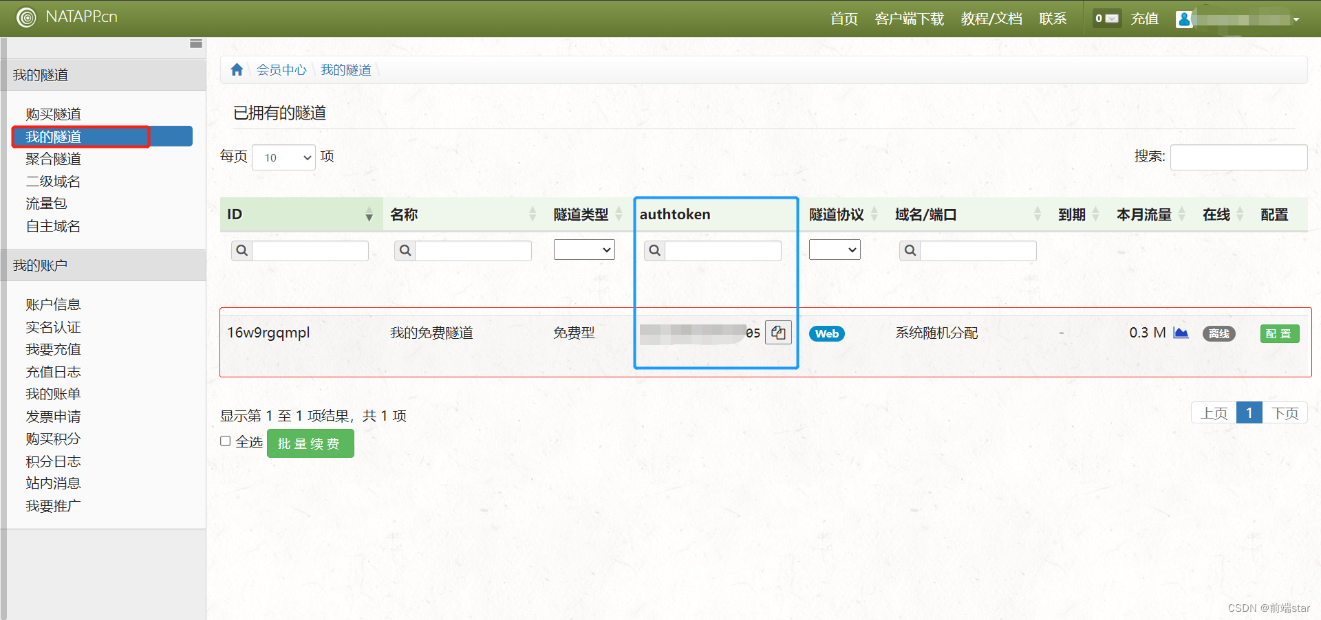This screenshot has width=1321, height=620.
Task: Select 购买隧道 in the sidebar
Action: pos(54,114)
